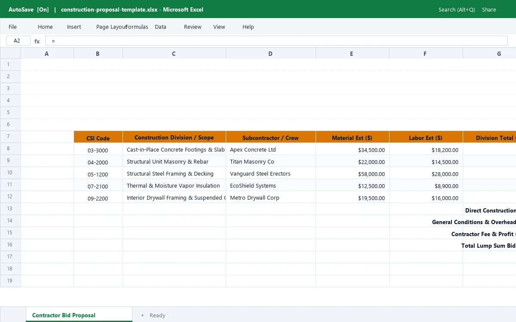Screen dimensions: 516x322
Task: Select material estimate $19,500.00 cell
Action: tap(353, 197)
